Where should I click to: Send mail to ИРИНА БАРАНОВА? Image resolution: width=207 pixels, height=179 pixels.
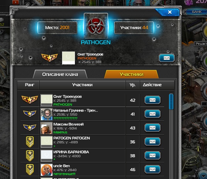(x=153, y=156)
